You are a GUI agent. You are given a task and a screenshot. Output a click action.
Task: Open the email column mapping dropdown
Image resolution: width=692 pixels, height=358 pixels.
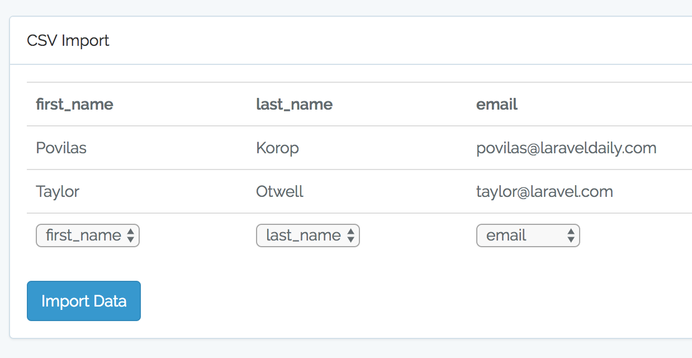(523, 235)
